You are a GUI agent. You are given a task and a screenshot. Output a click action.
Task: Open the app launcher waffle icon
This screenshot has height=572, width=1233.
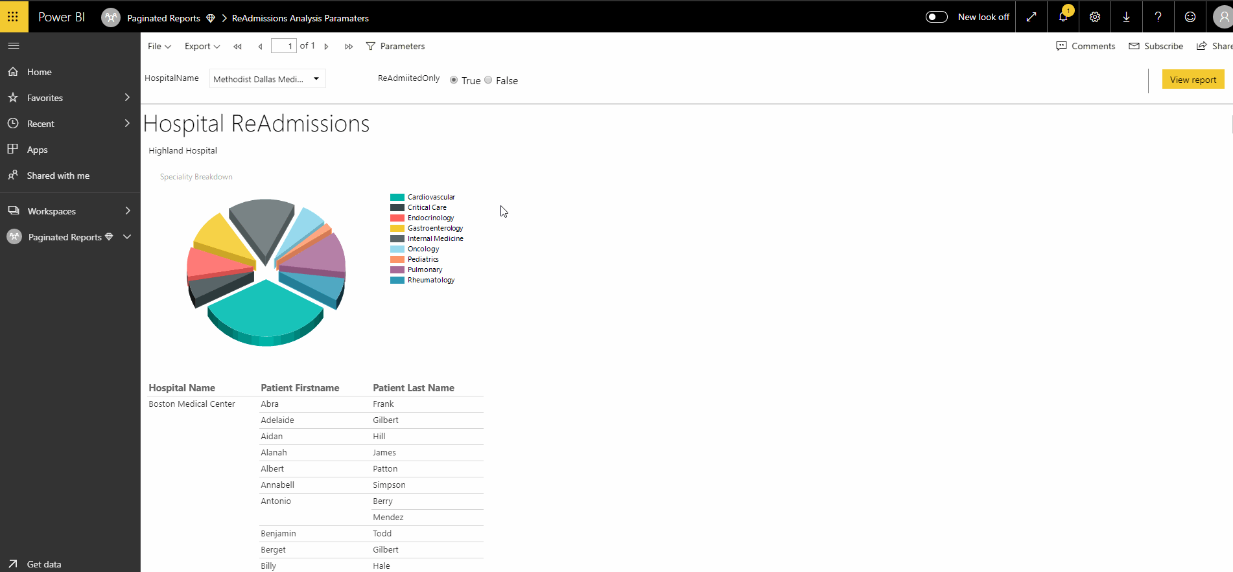[14, 16]
